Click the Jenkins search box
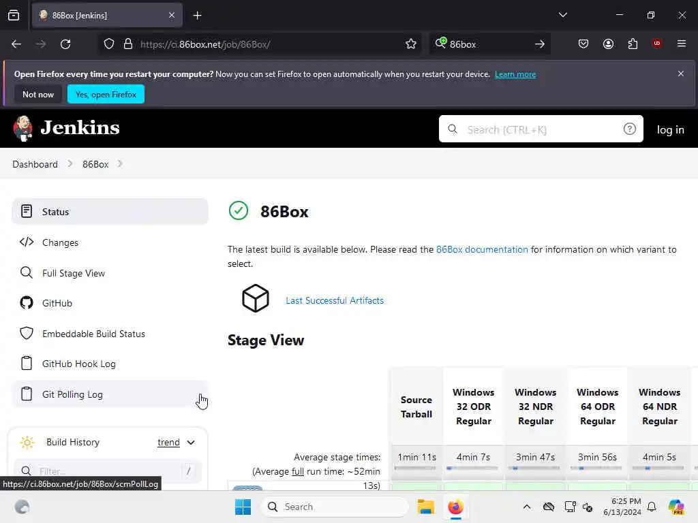 (541, 129)
